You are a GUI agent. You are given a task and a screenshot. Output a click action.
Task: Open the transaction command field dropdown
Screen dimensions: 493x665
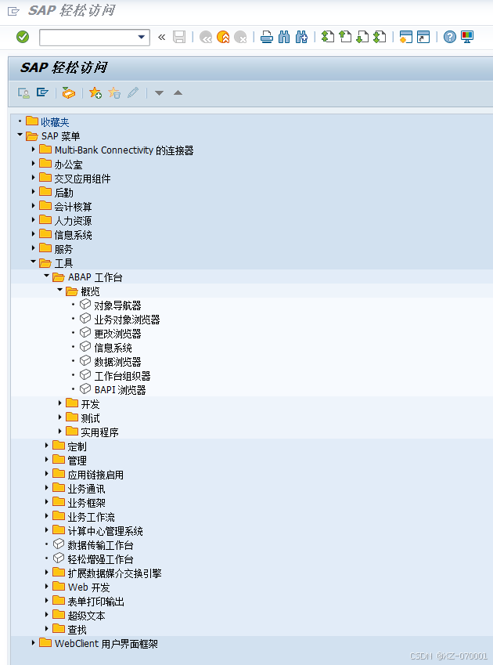(x=142, y=38)
